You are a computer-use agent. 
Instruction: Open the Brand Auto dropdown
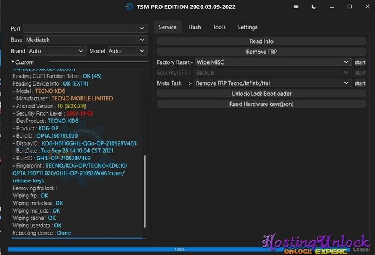click(x=57, y=51)
